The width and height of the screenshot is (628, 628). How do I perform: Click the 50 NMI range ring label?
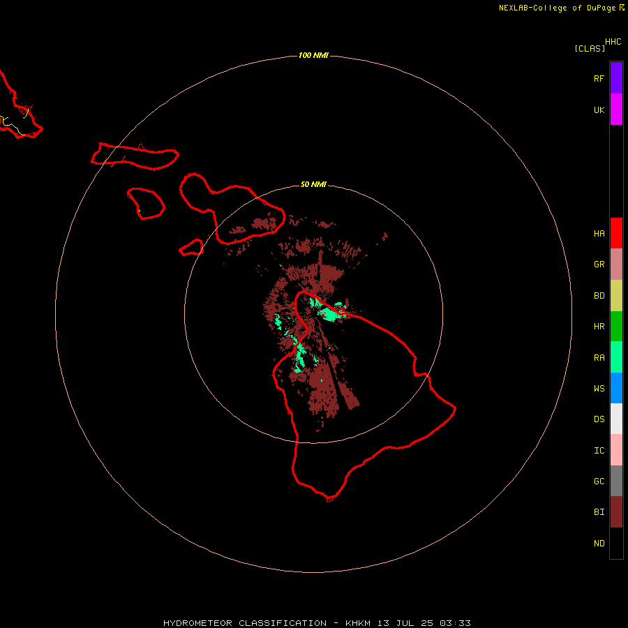(x=313, y=184)
